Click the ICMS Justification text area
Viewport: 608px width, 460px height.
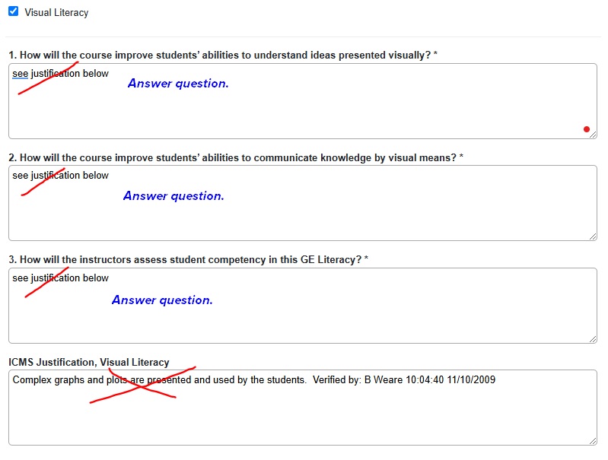click(x=302, y=408)
